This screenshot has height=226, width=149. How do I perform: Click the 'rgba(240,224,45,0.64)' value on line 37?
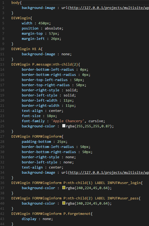click(88, 188)
